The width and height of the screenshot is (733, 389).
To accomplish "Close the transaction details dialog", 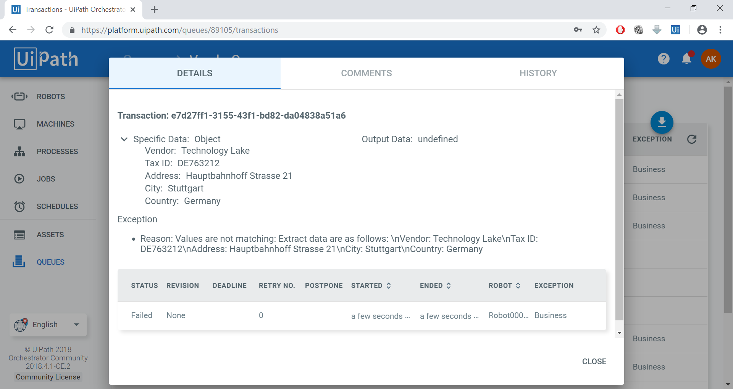I will pyautogui.click(x=594, y=362).
